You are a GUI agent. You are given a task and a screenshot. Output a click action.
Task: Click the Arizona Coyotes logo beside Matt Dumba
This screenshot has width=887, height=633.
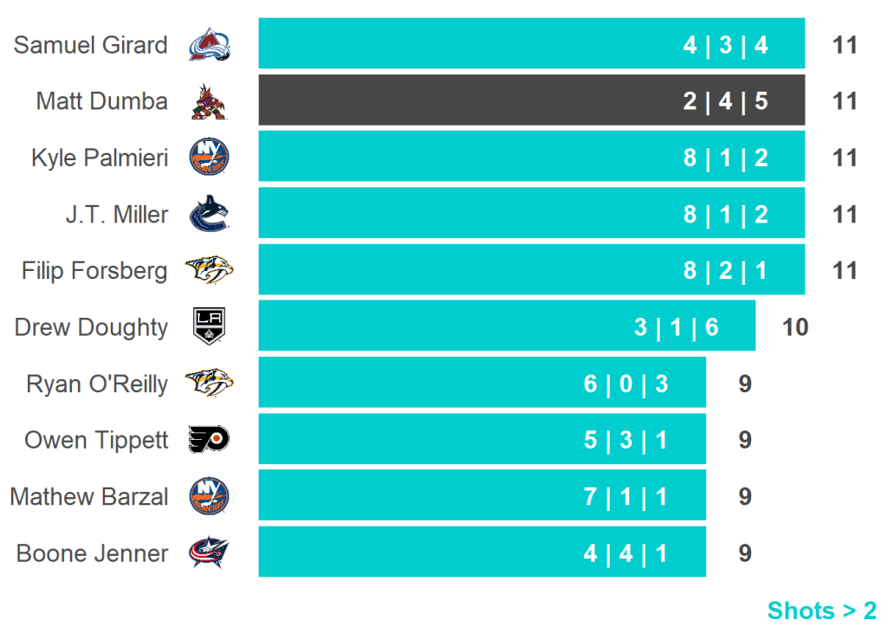[x=210, y=101]
